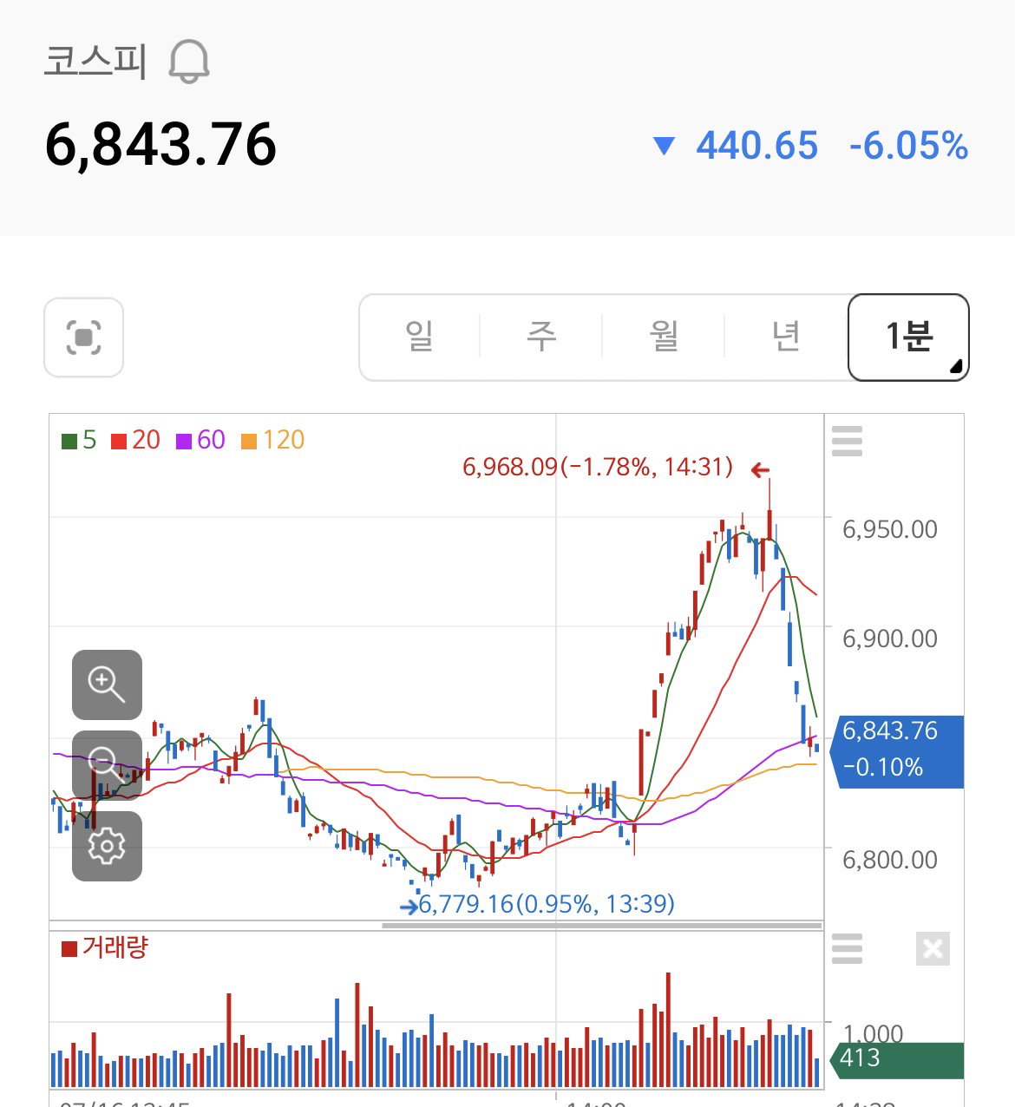Open price chart hamburger menu icon
This screenshot has height=1107, width=1015.
[847, 441]
